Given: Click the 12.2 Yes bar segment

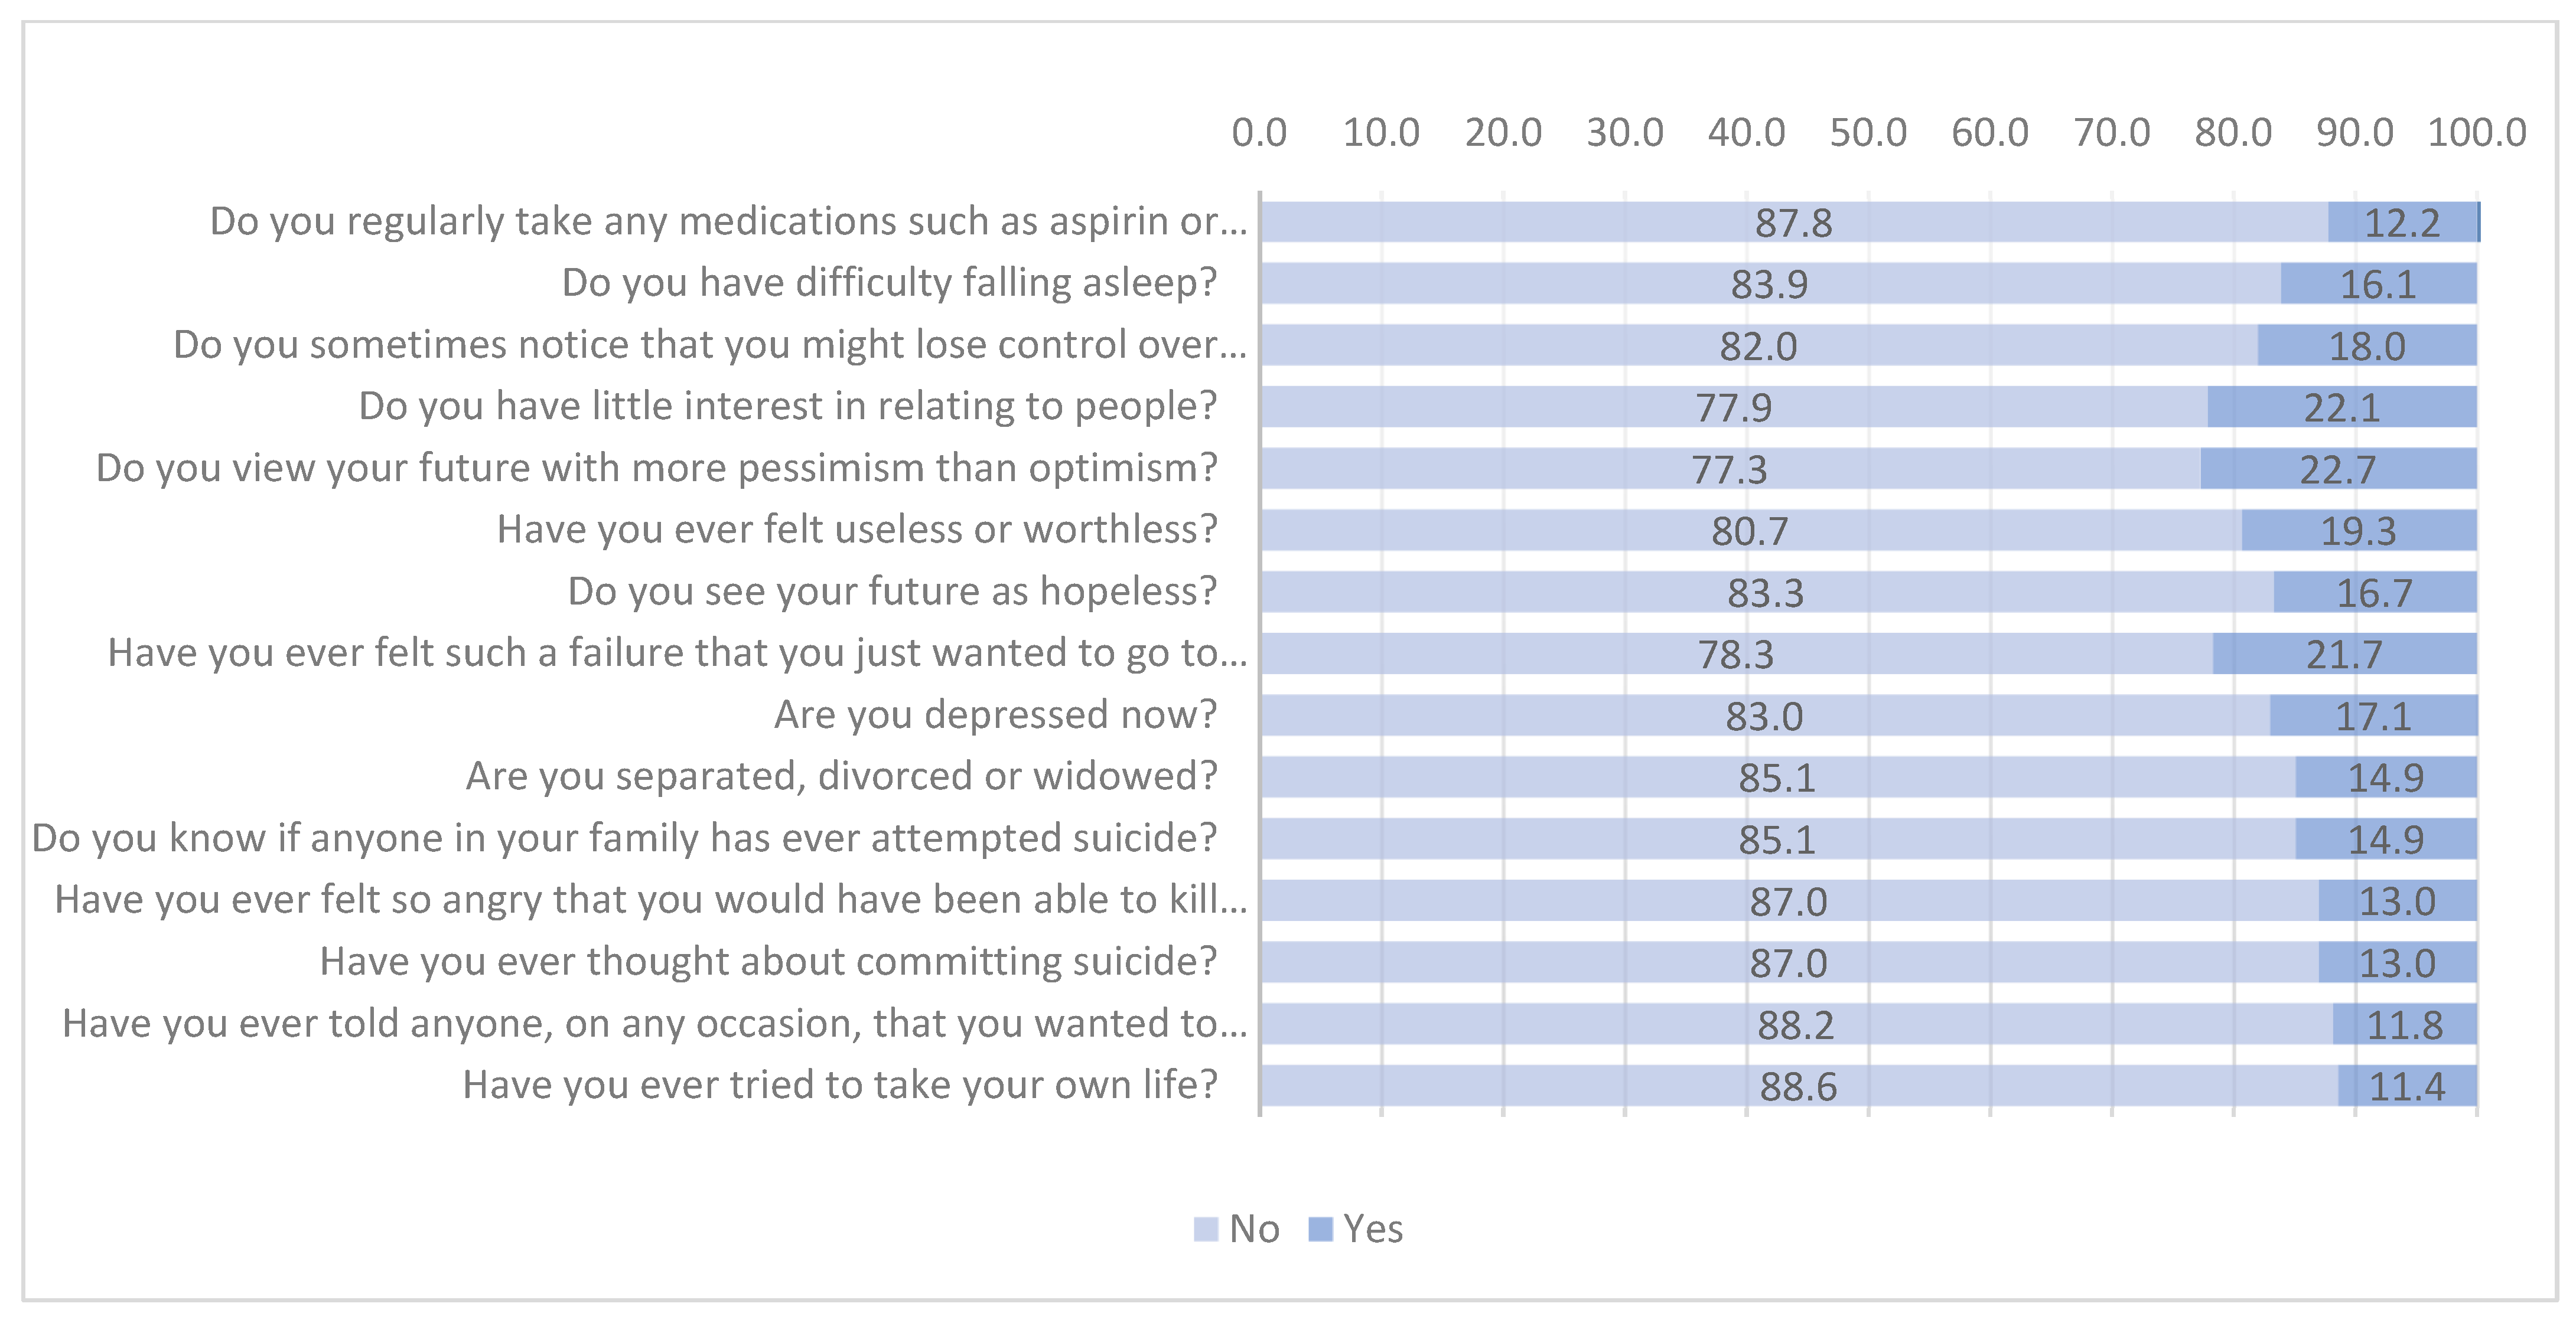Looking at the screenshot, I should click(2402, 222).
